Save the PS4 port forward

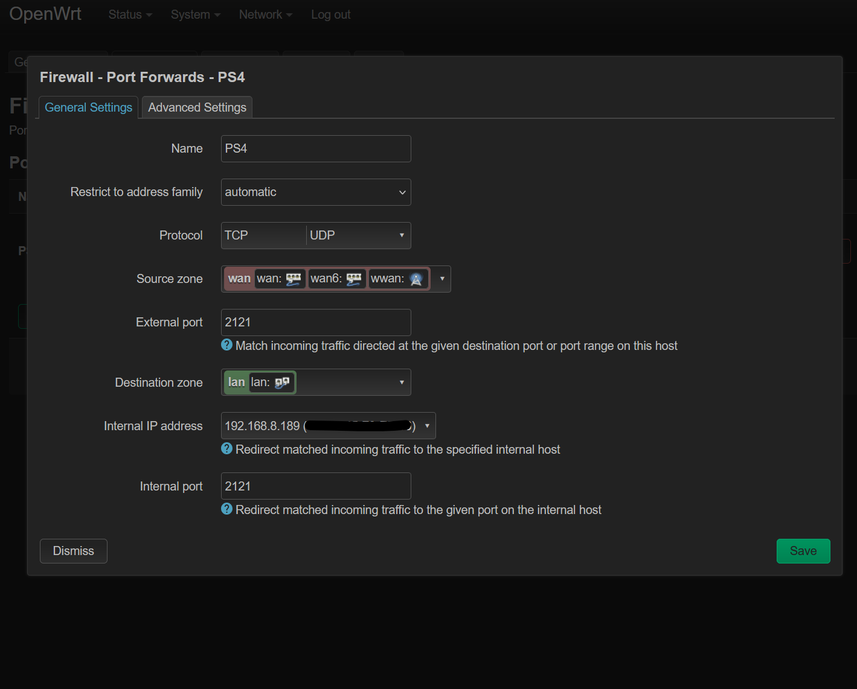pos(803,551)
